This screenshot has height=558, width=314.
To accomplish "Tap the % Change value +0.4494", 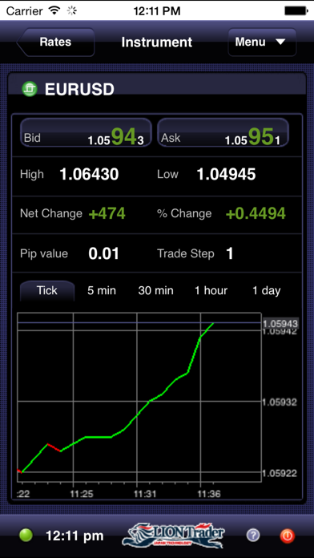I will point(256,213).
